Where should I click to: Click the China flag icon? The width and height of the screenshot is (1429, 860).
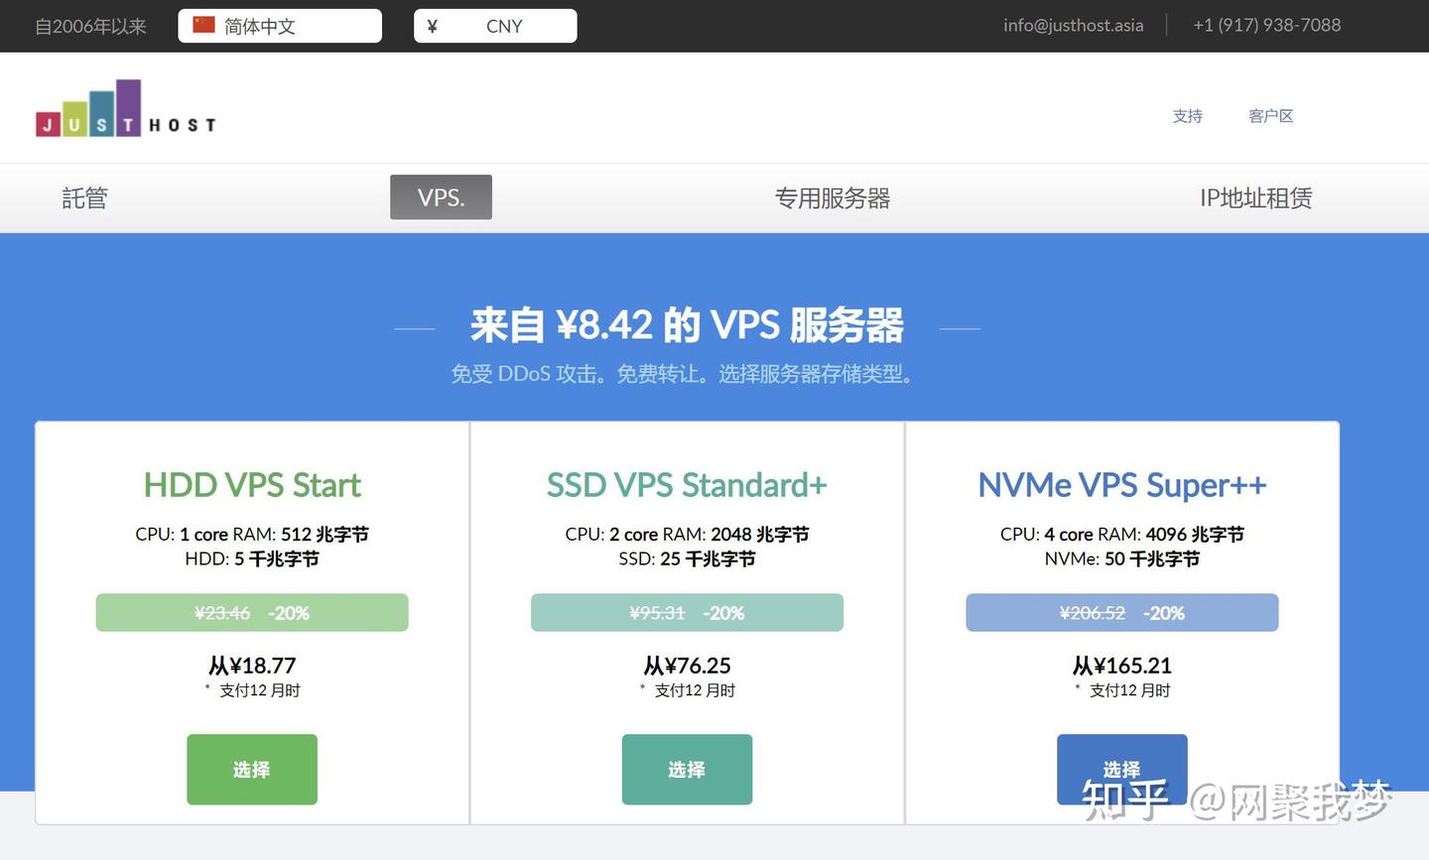click(204, 26)
